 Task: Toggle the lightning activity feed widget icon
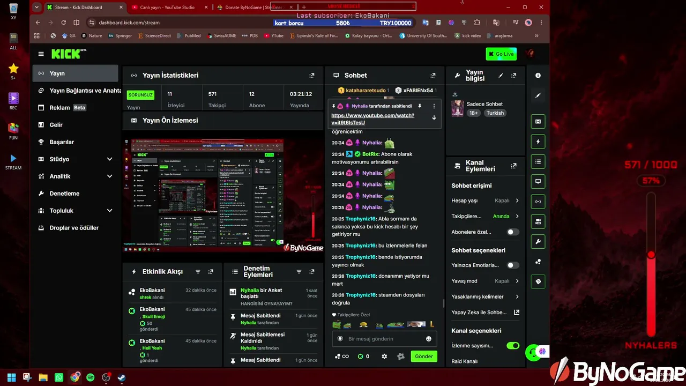tap(538, 142)
